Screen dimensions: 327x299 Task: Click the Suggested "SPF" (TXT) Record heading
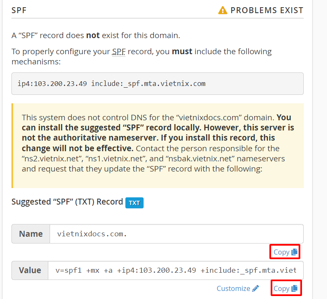click(x=67, y=202)
